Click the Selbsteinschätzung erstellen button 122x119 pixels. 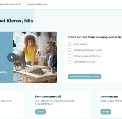pos(85,76)
